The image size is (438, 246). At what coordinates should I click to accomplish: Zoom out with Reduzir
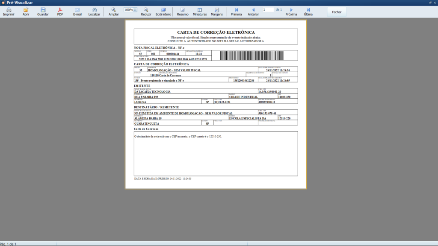146,12
